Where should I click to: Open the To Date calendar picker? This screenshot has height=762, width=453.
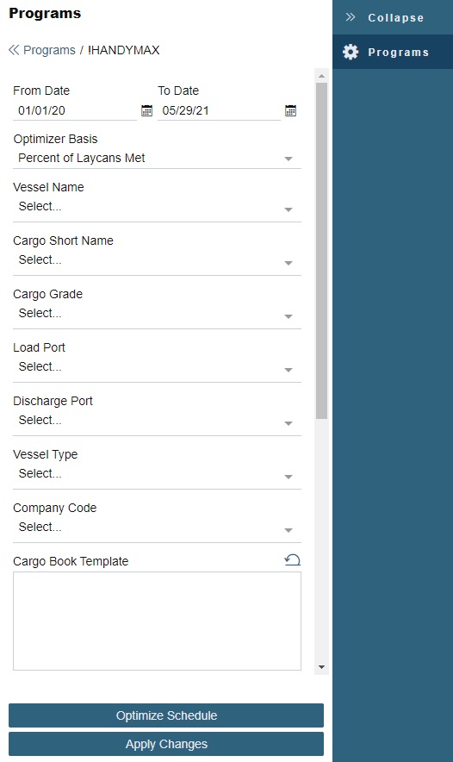point(290,110)
